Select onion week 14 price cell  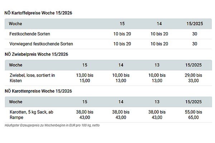[x=121, y=78]
